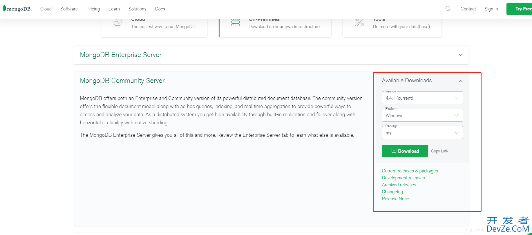
Task: Select the Cloud deployment card
Action: pyautogui.click(x=154, y=28)
